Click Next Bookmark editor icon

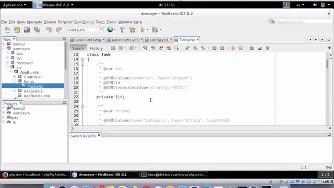tap(195, 48)
